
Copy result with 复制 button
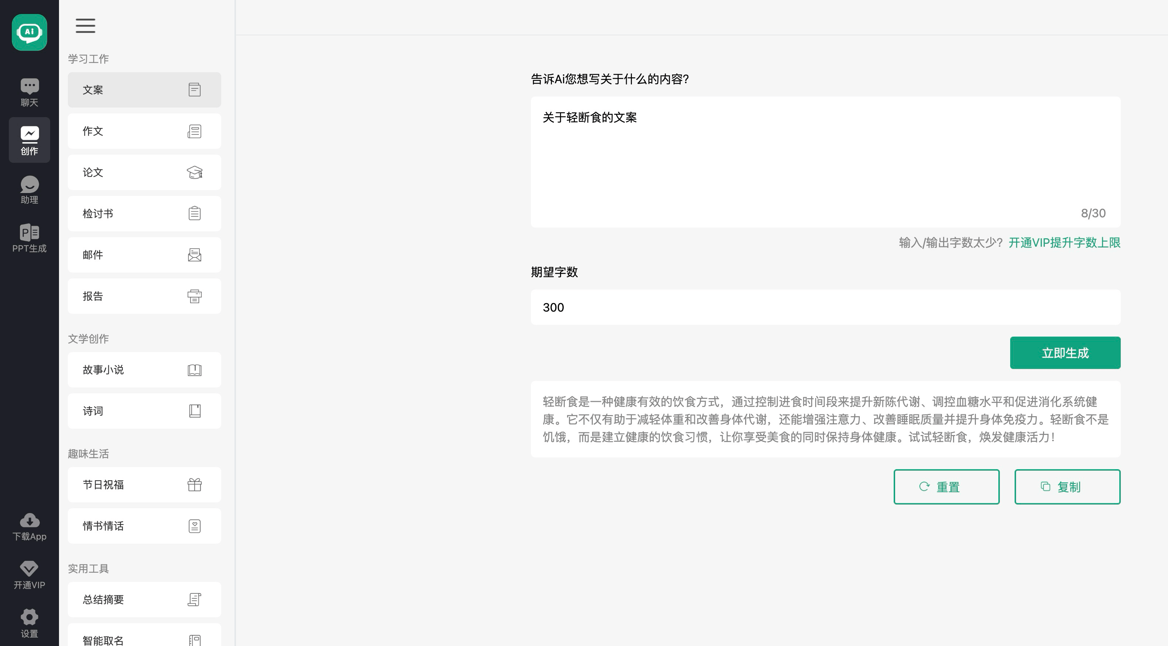click(x=1067, y=487)
